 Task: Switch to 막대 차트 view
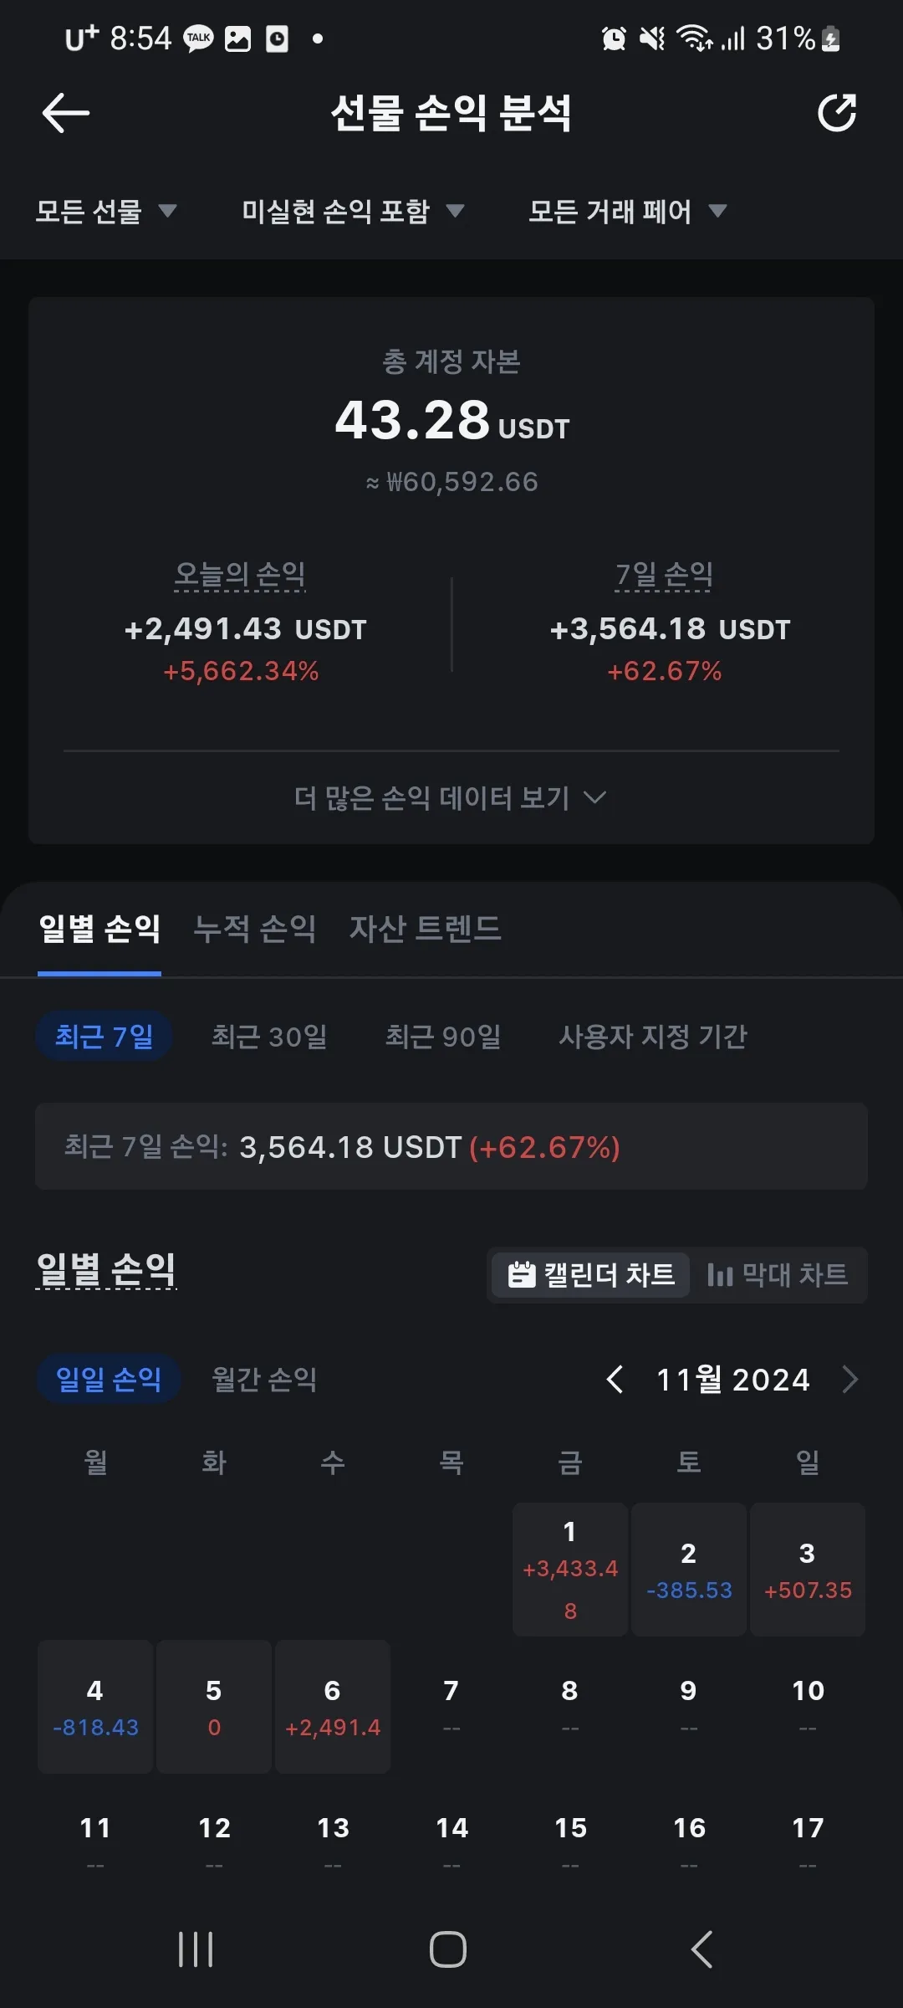[778, 1274]
